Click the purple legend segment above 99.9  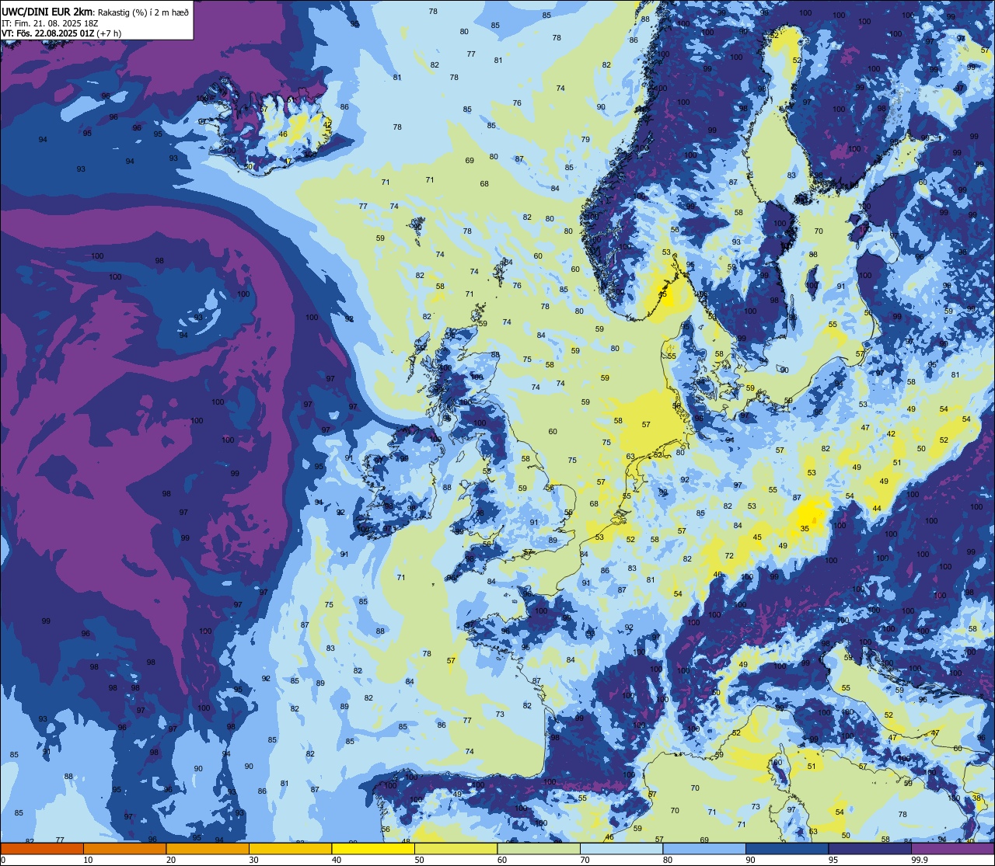[952, 848]
